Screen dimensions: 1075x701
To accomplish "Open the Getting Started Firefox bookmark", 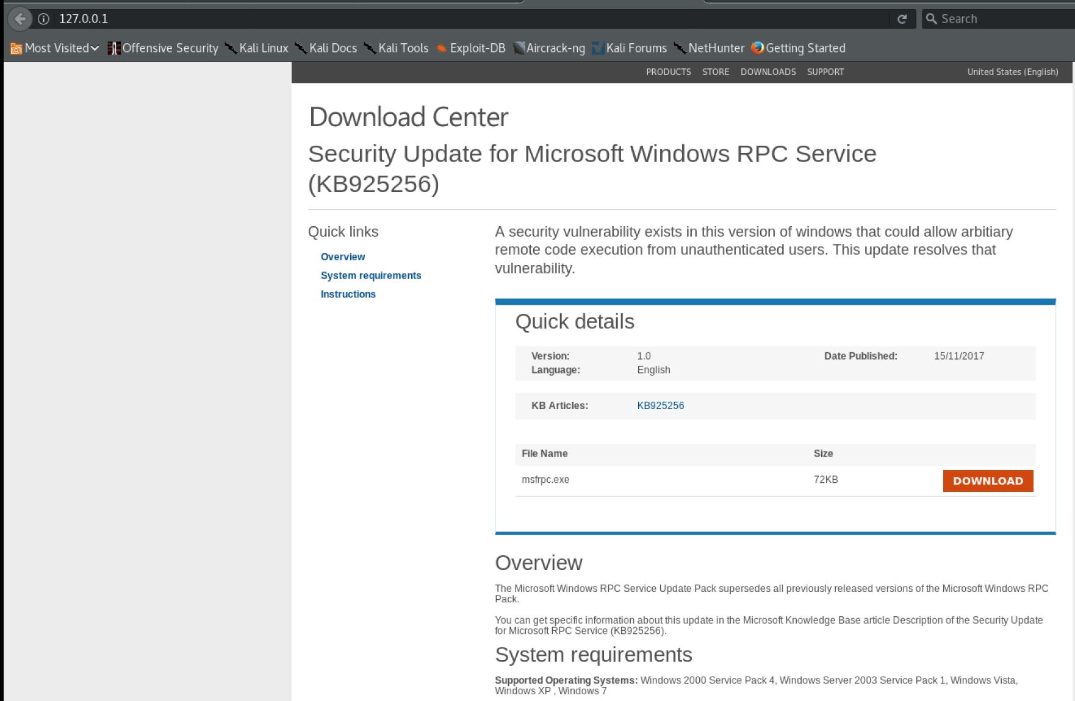I will point(798,48).
